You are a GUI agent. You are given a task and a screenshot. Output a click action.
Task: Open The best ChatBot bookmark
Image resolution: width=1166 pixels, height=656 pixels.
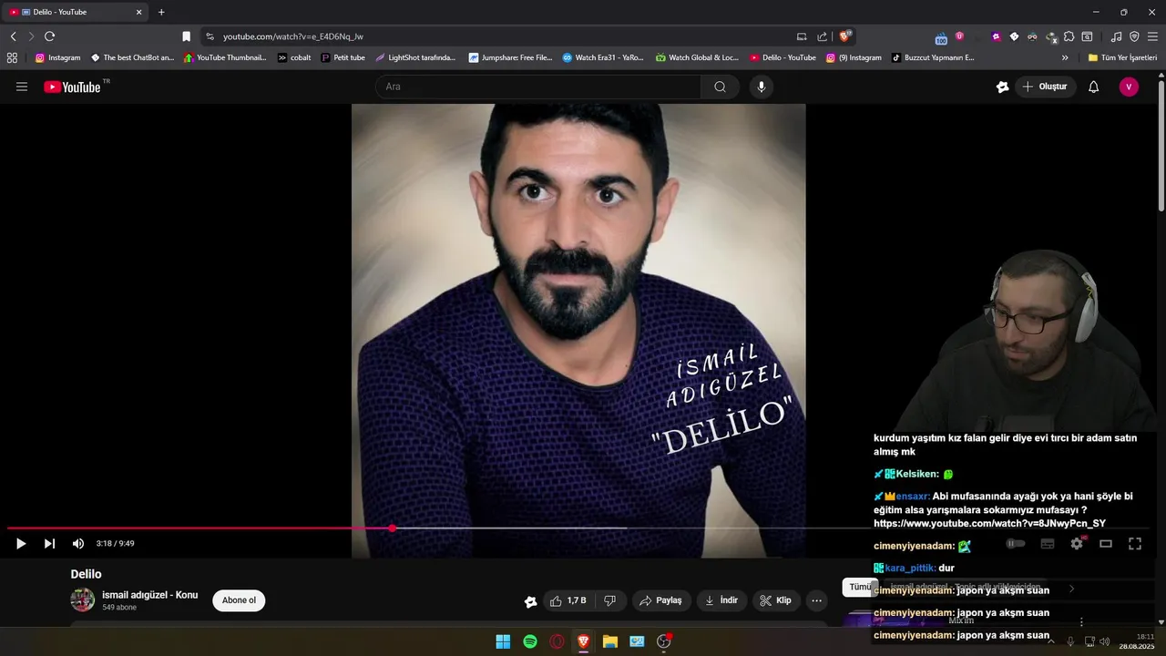click(x=132, y=57)
